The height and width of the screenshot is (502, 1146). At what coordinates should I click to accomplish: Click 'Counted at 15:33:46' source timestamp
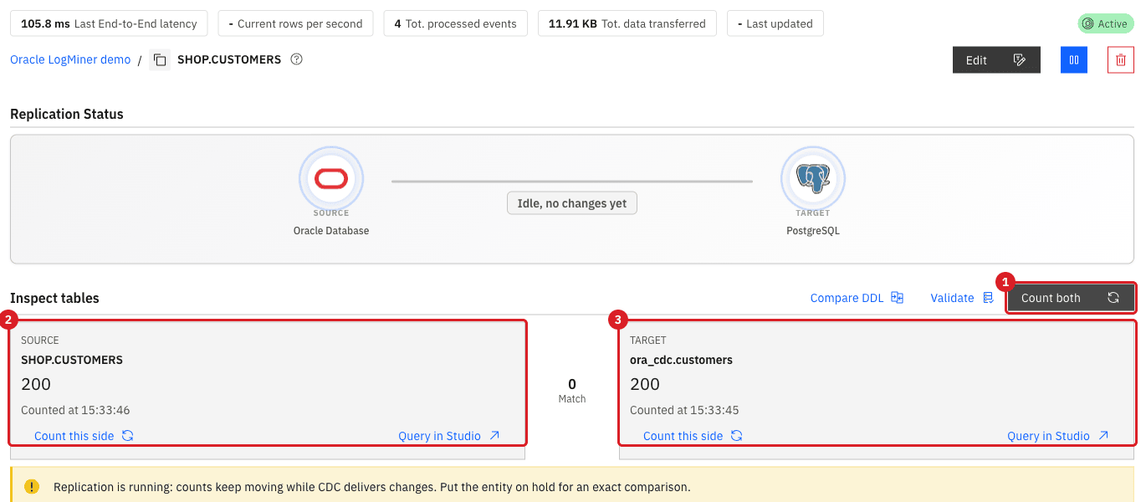click(x=75, y=410)
